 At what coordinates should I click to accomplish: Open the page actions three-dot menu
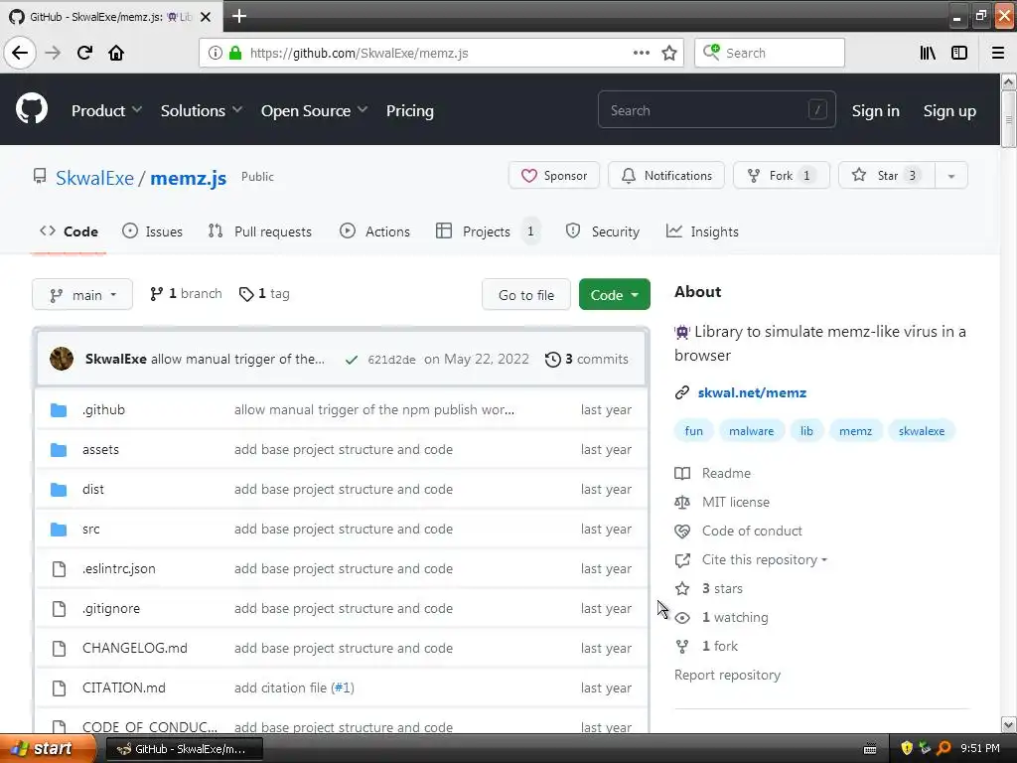pos(641,54)
